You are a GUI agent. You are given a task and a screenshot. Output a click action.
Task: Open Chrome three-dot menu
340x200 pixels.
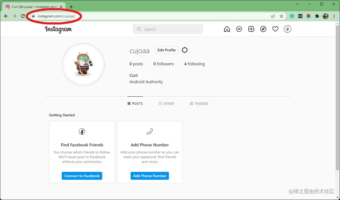click(333, 16)
